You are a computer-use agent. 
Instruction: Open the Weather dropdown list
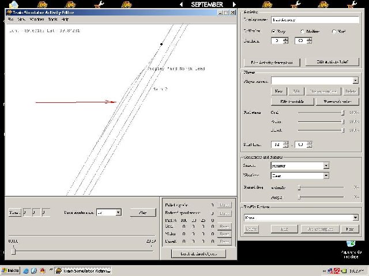(x=326, y=175)
